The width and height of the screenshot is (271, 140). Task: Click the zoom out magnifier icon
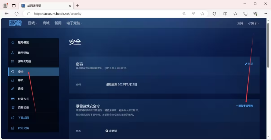point(184,14)
